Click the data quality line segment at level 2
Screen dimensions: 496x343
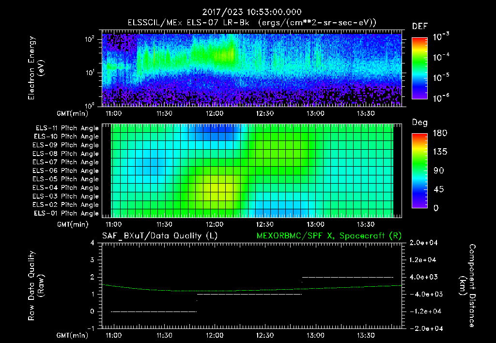348,277
